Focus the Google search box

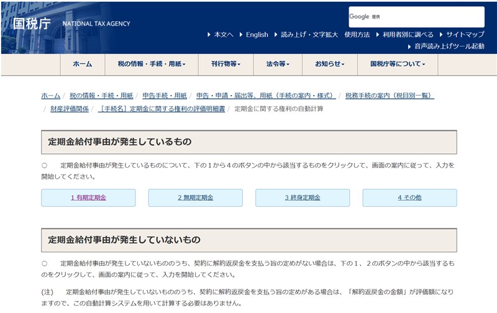click(x=416, y=17)
